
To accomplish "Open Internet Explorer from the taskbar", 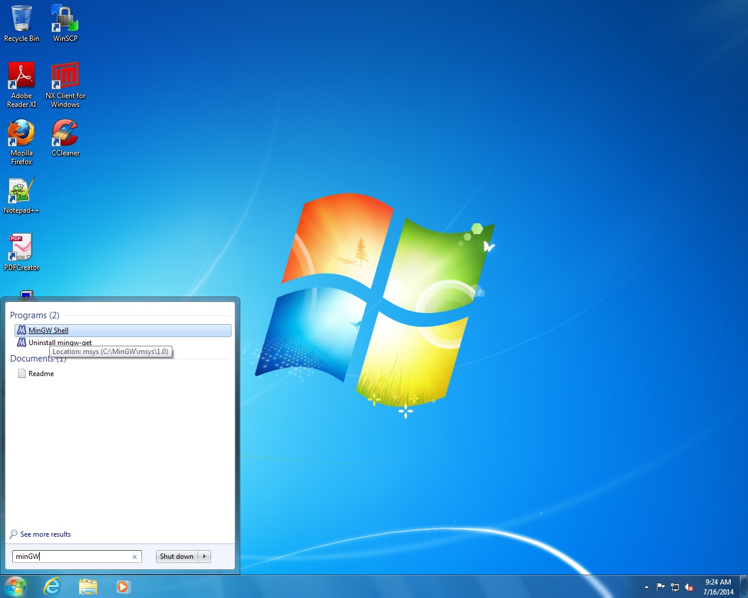I will [x=52, y=586].
